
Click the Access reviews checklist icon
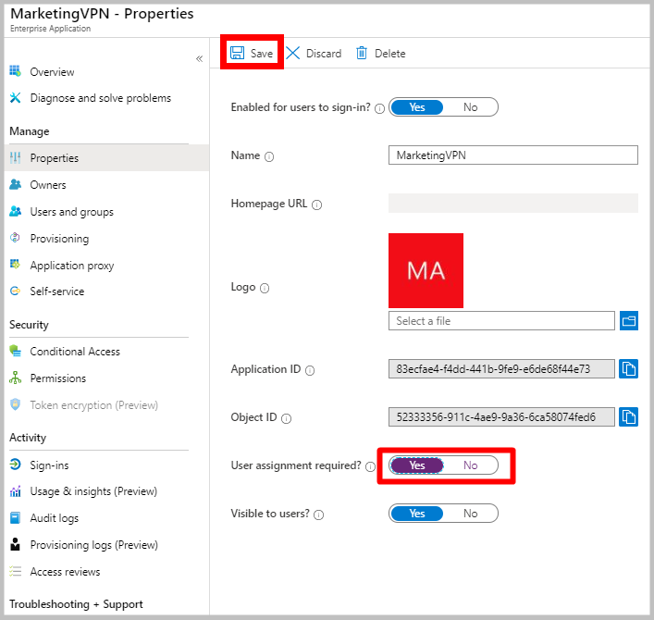tap(16, 571)
